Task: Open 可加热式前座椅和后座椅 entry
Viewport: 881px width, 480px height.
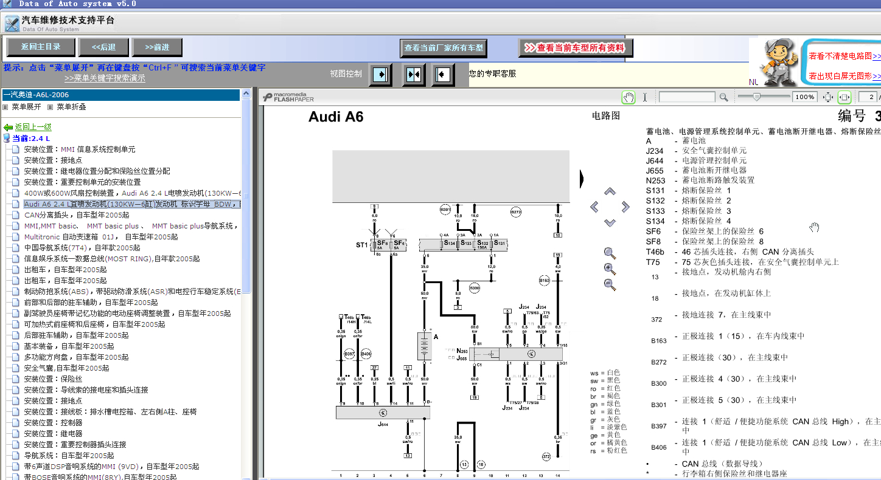Action: click(x=94, y=324)
